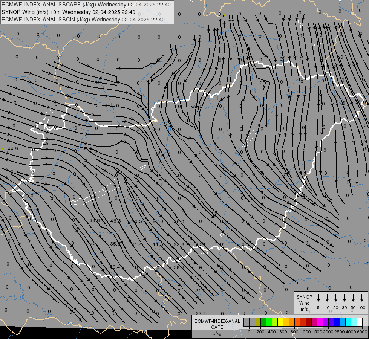The image size is (369, 339).
Task: Click the 1000 tick label in CAPE legend
Action: pos(305,332)
